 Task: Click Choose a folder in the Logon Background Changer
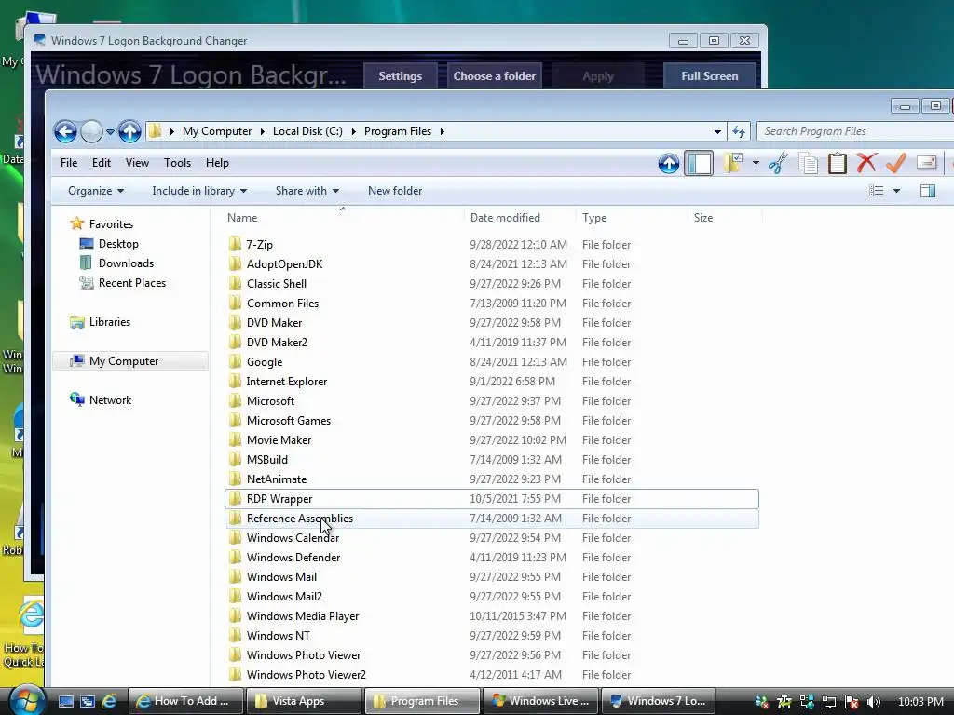[494, 76]
